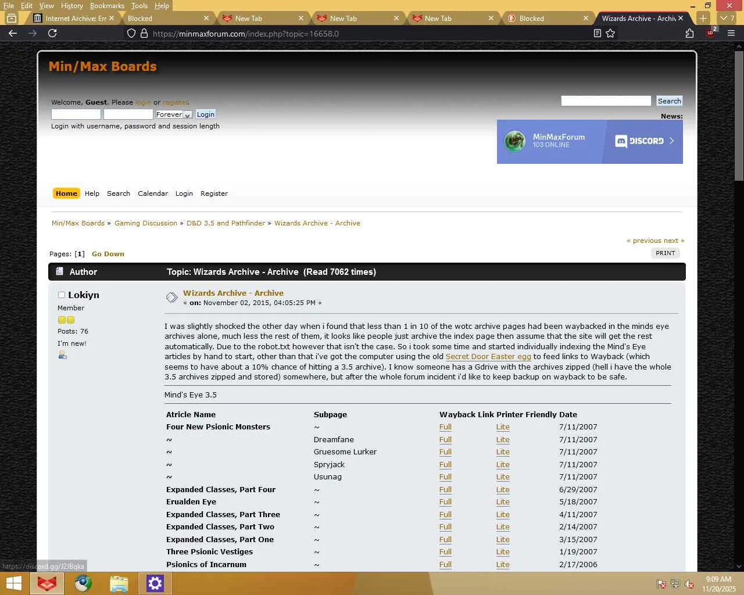Open Lite link for Three Psionic Vestiges
Image resolution: width=744 pixels, height=595 pixels.
tap(503, 552)
